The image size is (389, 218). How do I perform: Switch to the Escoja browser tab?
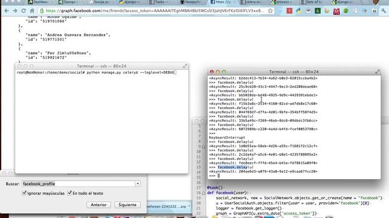tap(98, 2)
